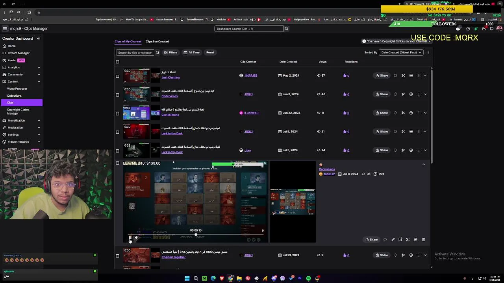Open expanded clip in new window icon

(400, 239)
